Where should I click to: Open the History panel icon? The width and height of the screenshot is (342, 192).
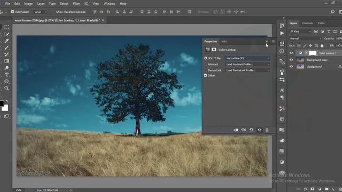coord(282,26)
